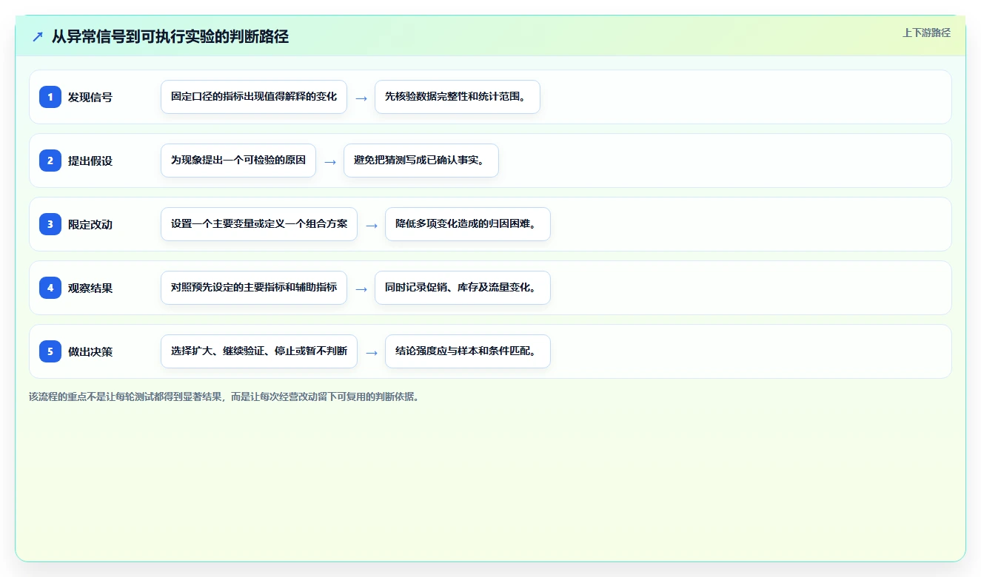This screenshot has width=981, height=577.
Task: Click the '先核验数据完整性和统计范围。' box
Action: point(458,97)
